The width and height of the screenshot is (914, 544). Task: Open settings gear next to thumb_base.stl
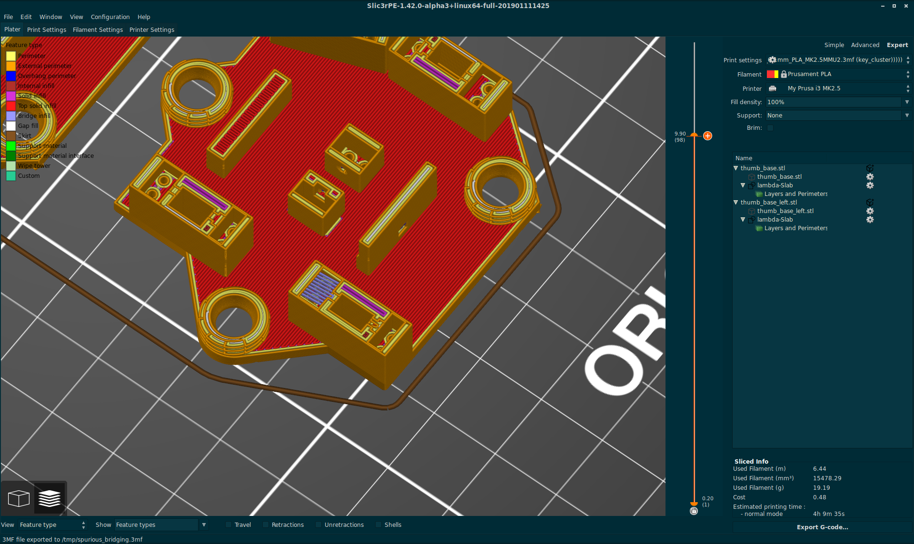tap(870, 176)
